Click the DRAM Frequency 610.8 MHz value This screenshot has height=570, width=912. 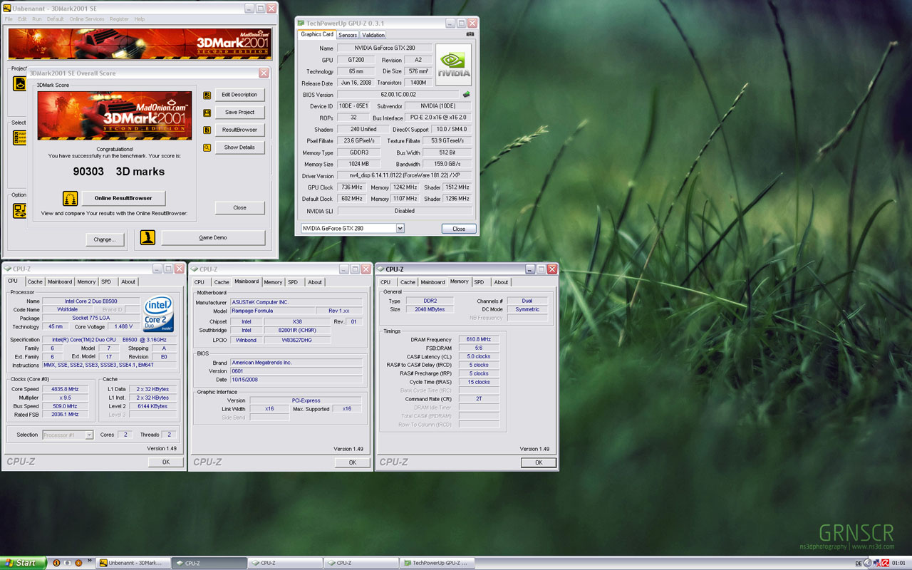pos(479,339)
